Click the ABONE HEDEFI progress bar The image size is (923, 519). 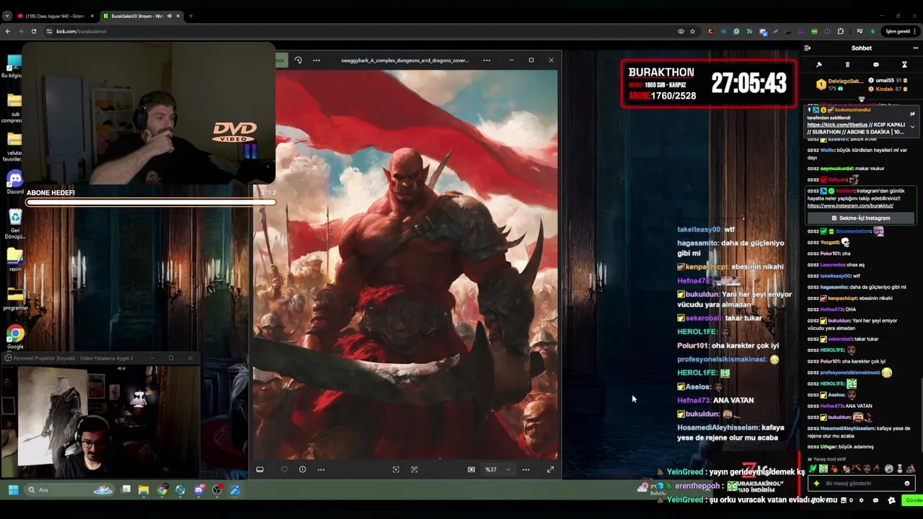151,203
